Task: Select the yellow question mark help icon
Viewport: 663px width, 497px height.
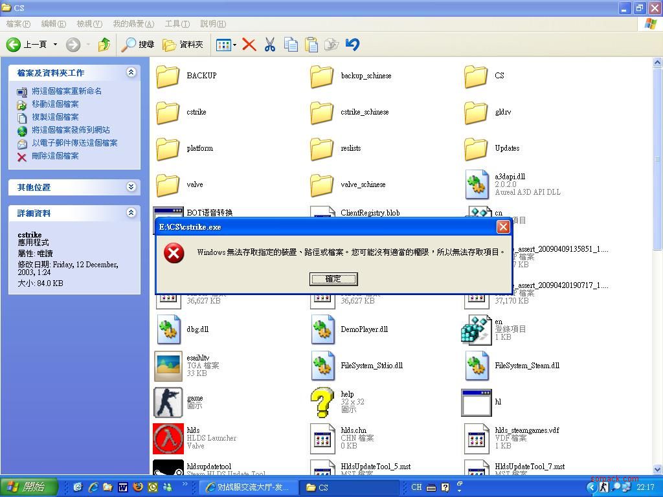Action: pos(322,402)
